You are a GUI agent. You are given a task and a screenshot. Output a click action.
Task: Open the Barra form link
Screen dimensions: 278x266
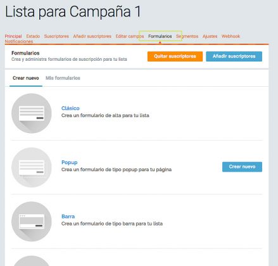point(68,217)
